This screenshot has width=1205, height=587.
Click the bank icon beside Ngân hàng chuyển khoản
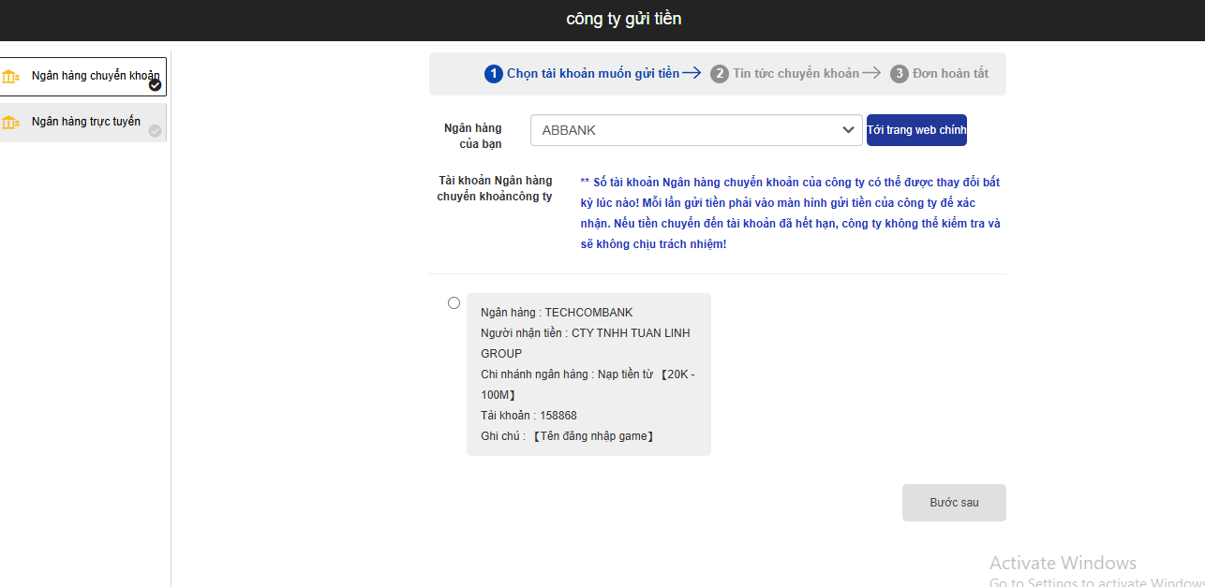tap(11, 77)
